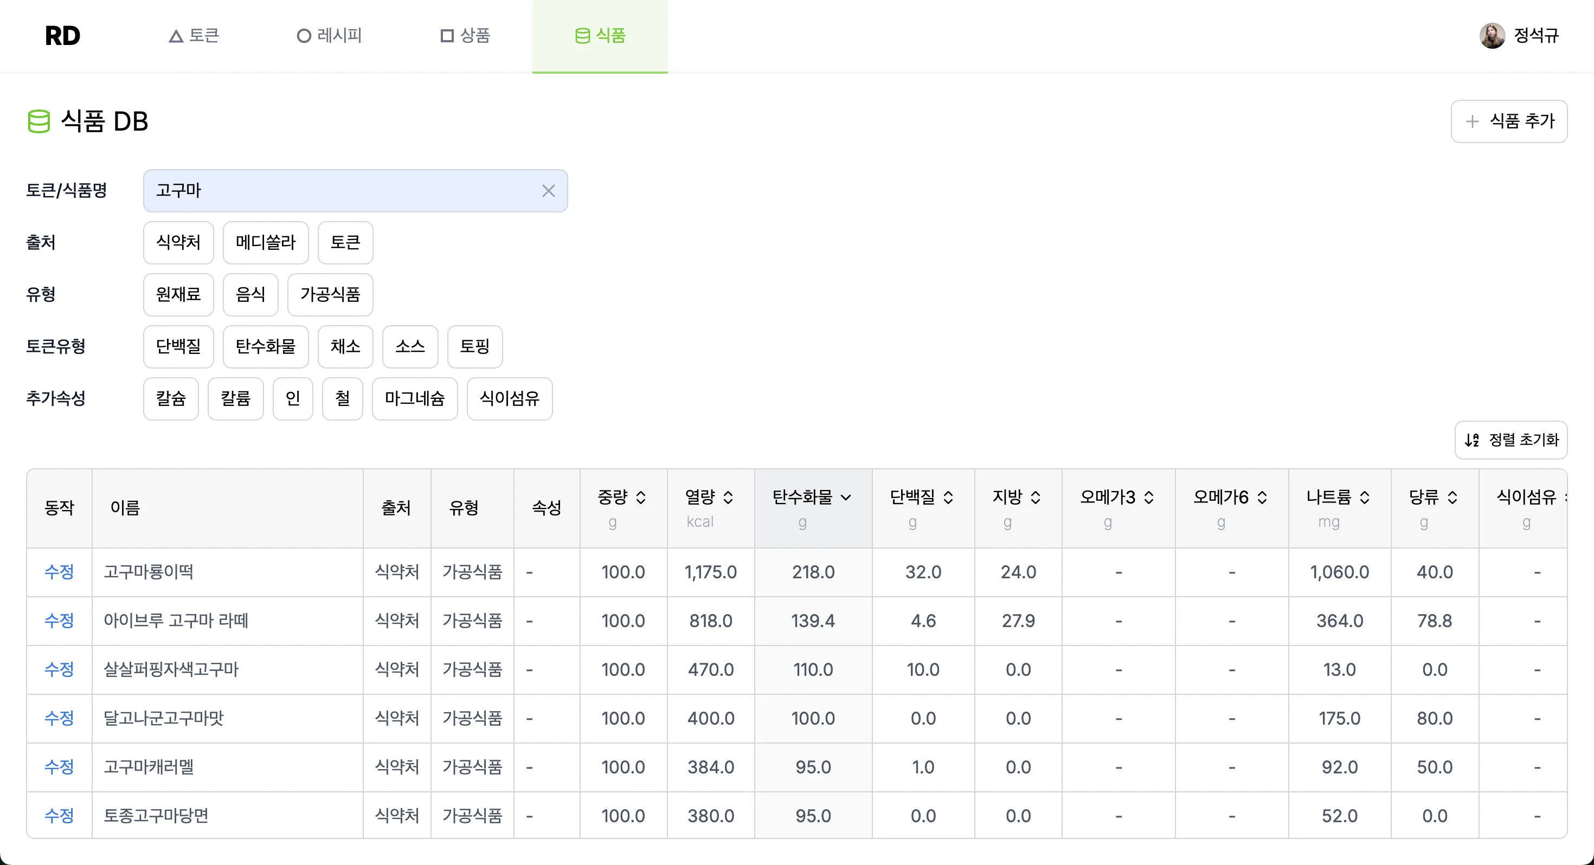Click the RD logo
The width and height of the screenshot is (1594, 865).
(62, 36)
